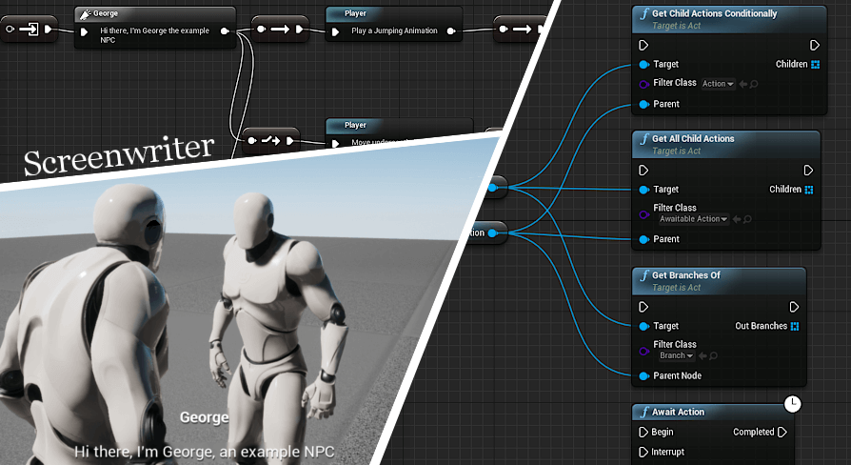Click the Interrupt exec input pin
Viewport: 851px width, 465px height.
tap(643, 452)
